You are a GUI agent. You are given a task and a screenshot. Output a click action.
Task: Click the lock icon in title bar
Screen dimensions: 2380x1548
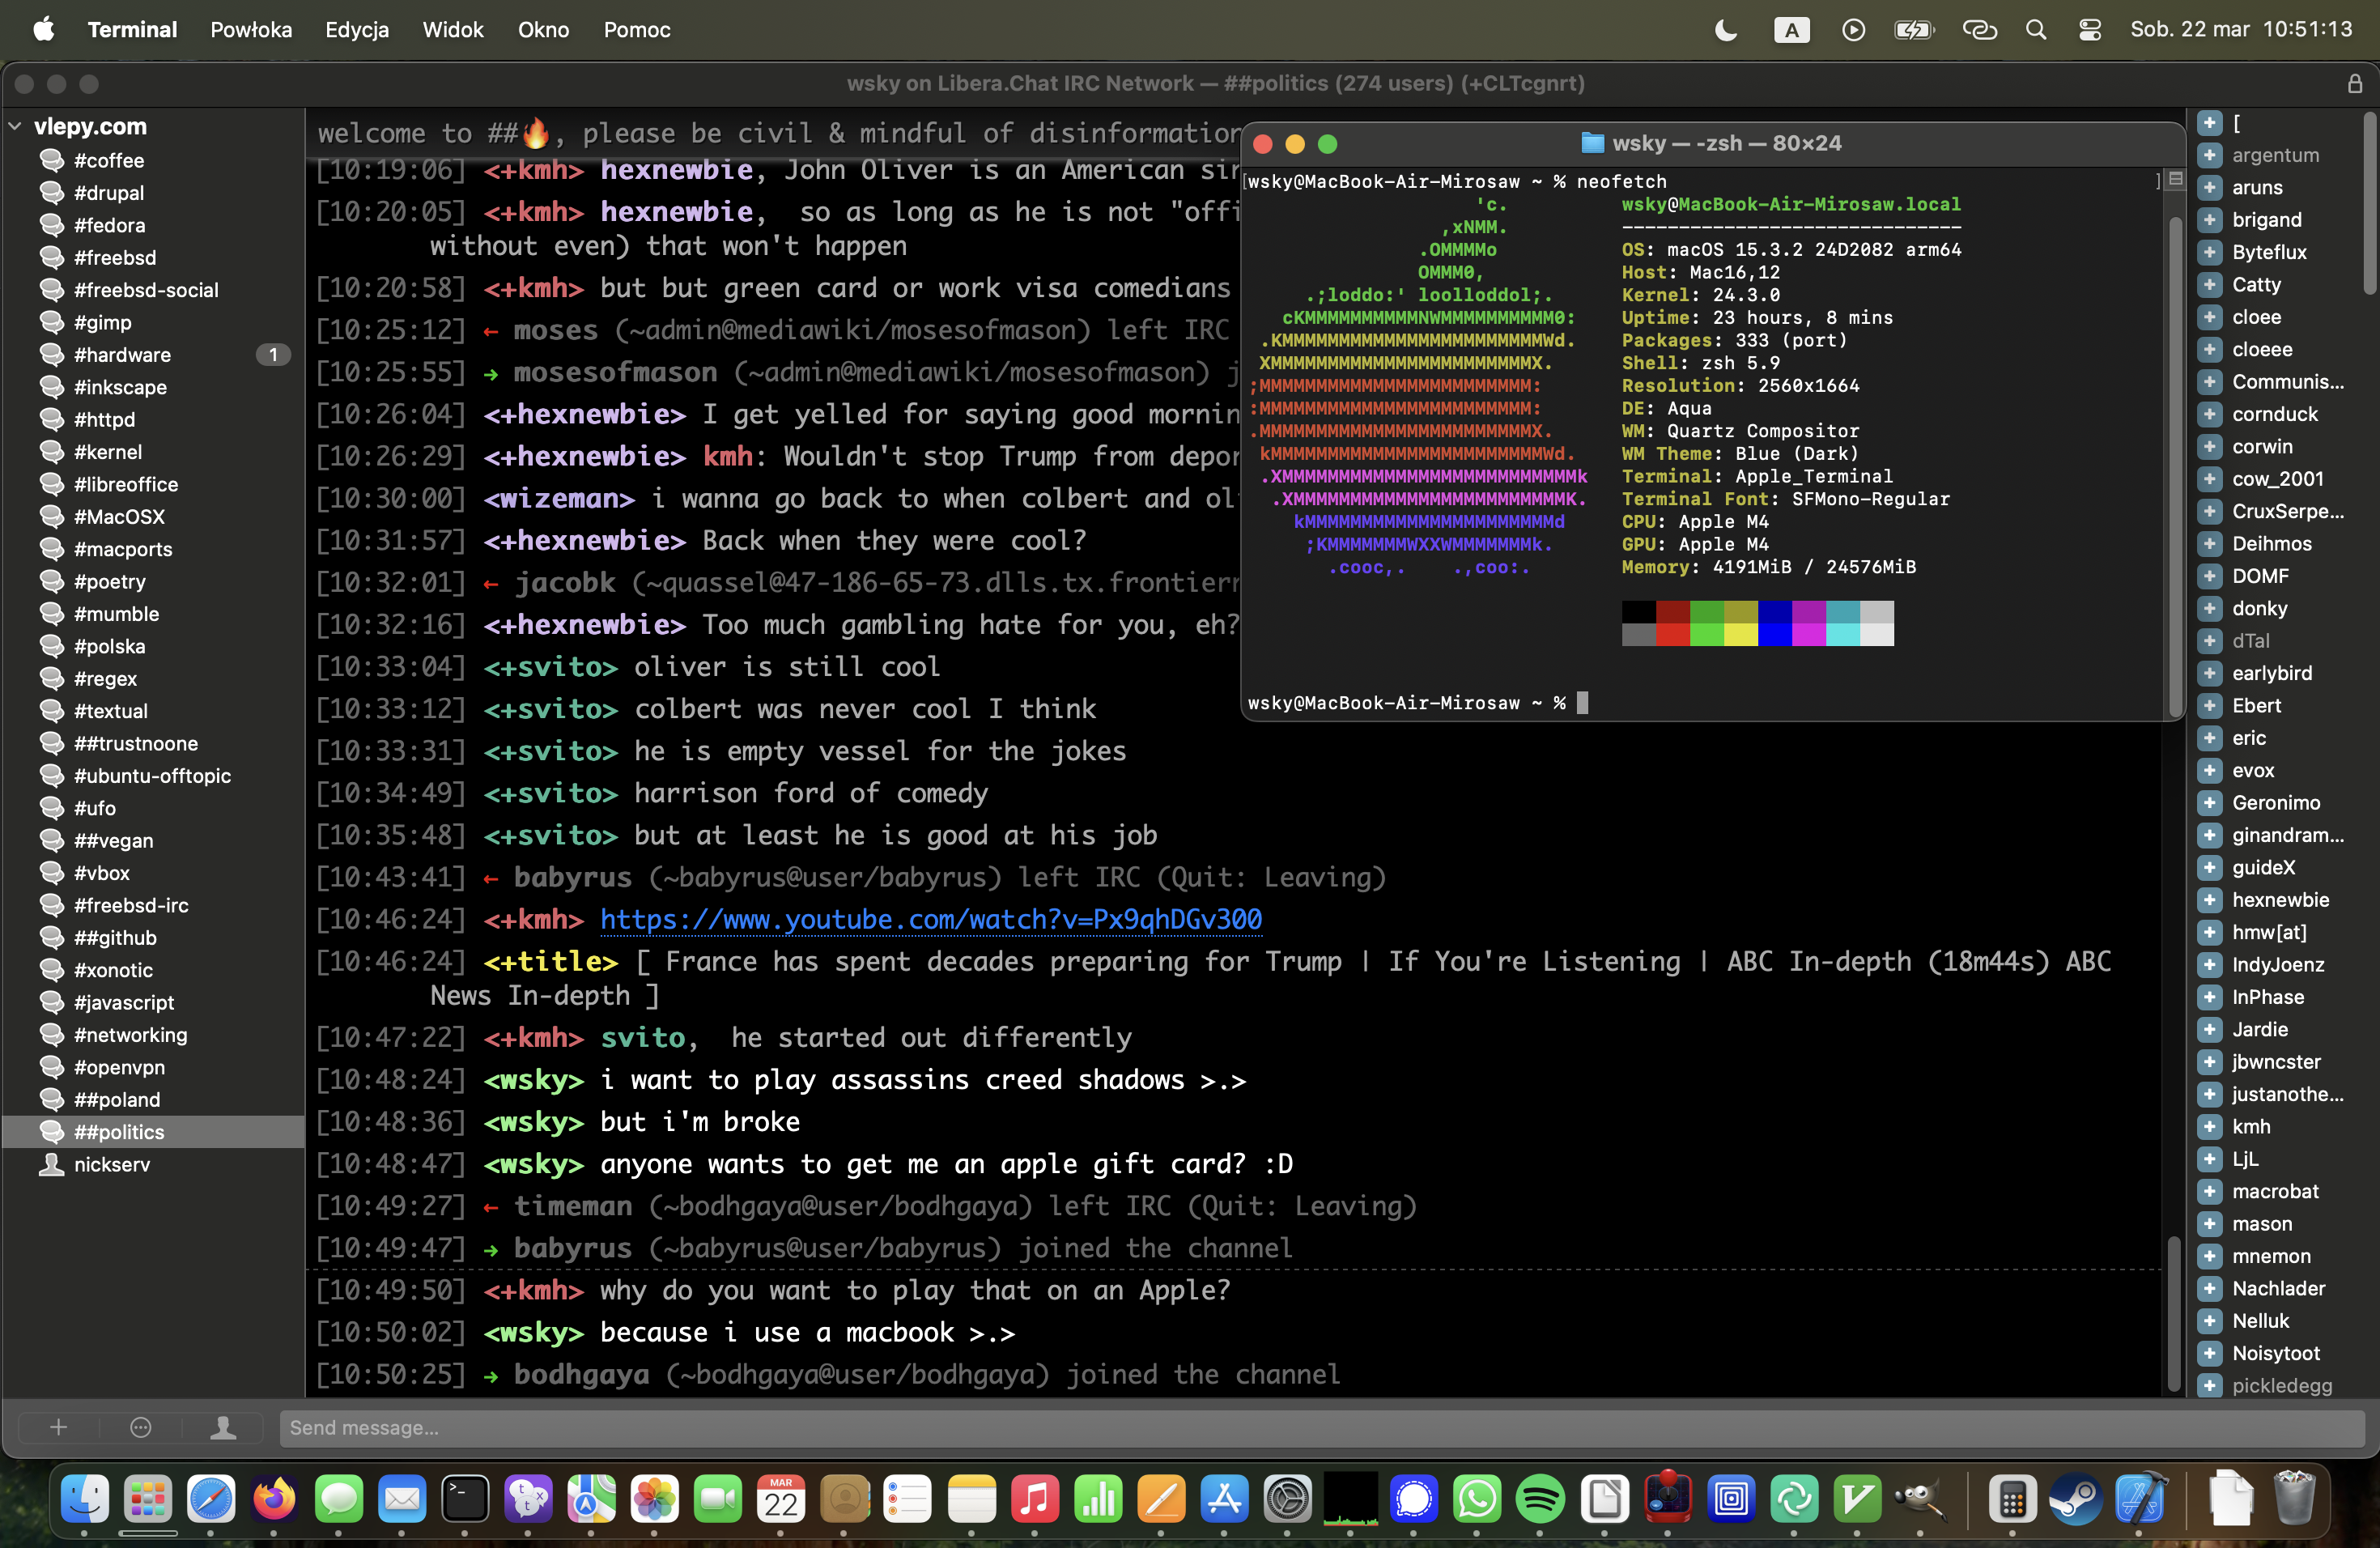pos(2355,84)
